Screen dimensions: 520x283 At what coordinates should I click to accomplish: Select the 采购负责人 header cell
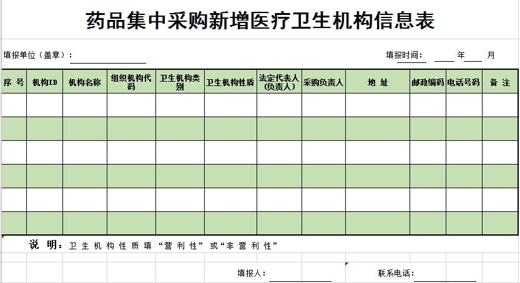[x=323, y=82]
